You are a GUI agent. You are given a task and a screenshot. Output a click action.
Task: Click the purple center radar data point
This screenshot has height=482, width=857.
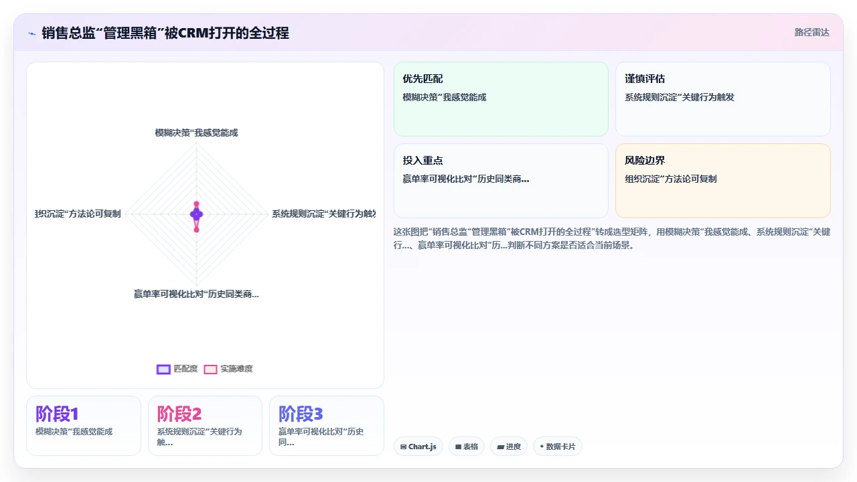point(196,214)
